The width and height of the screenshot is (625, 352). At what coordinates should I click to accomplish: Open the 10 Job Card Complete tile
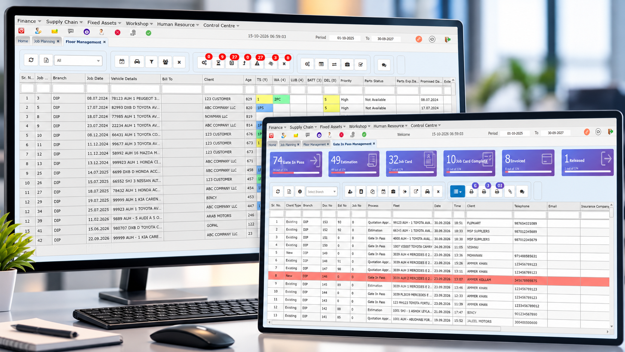pyautogui.click(x=469, y=163)
